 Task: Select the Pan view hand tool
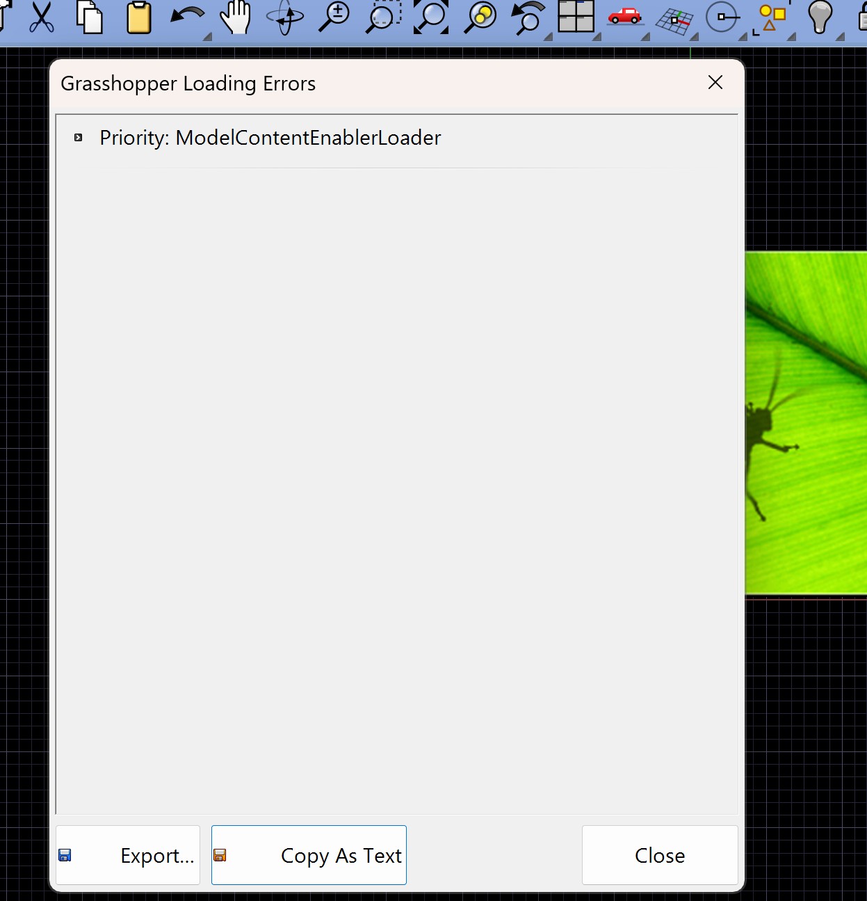click(x=236, y=19)
